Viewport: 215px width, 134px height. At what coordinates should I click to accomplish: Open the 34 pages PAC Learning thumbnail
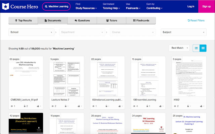(148, 124)
